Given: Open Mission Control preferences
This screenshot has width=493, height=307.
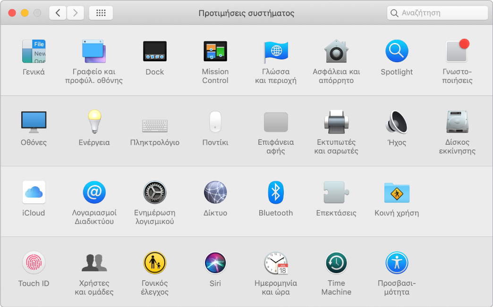Looking at the screenshot, I should pyautogui.click(x=215, y=51).
